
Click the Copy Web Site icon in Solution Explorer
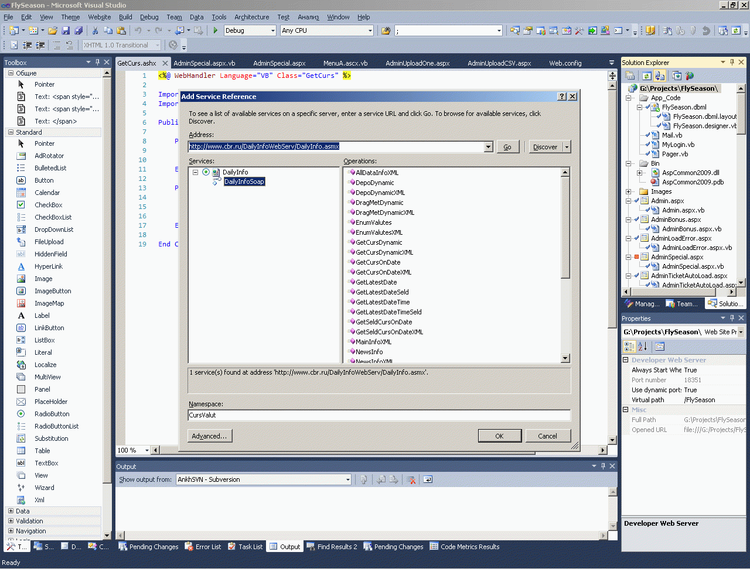click(677, 76)
